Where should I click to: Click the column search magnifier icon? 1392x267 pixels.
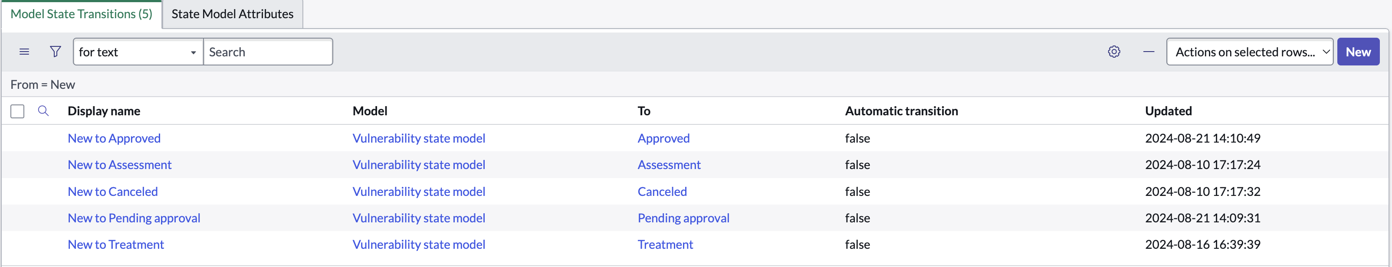click(x=43, y=111)
